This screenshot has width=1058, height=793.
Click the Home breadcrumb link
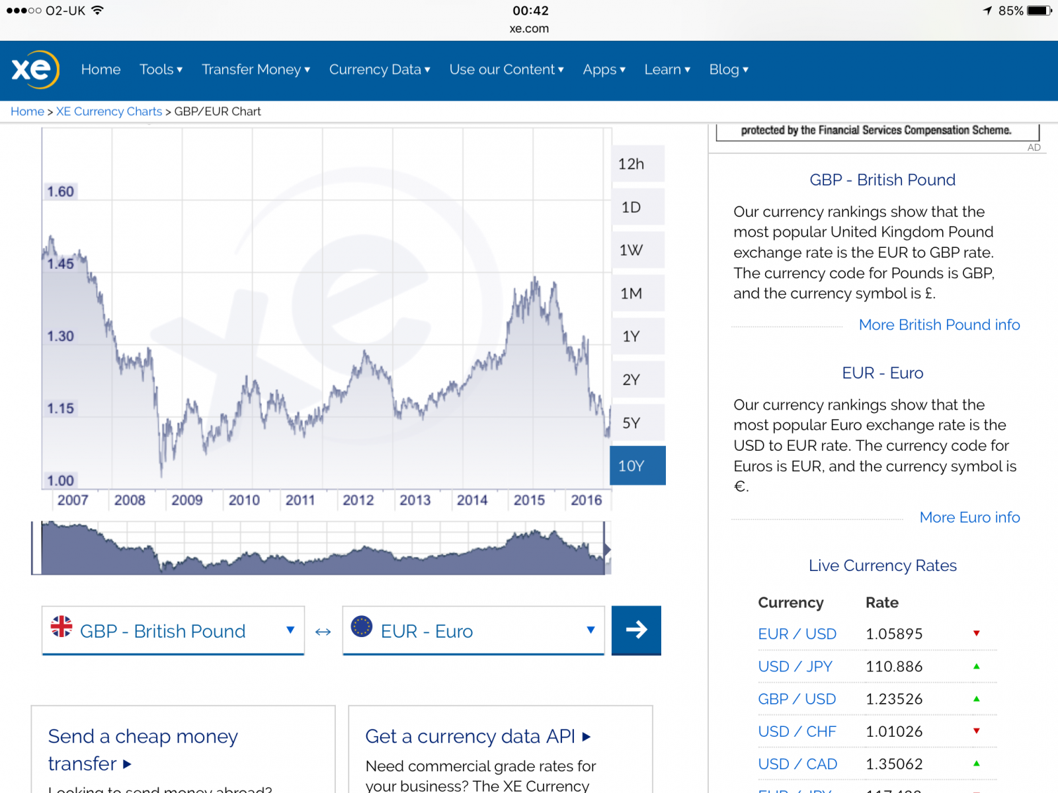(27, 112)
